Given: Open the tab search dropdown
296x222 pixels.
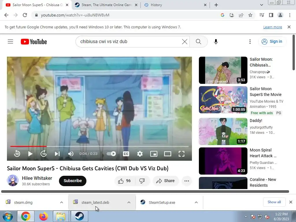Looking at the screenshot, I should [261, 5].
